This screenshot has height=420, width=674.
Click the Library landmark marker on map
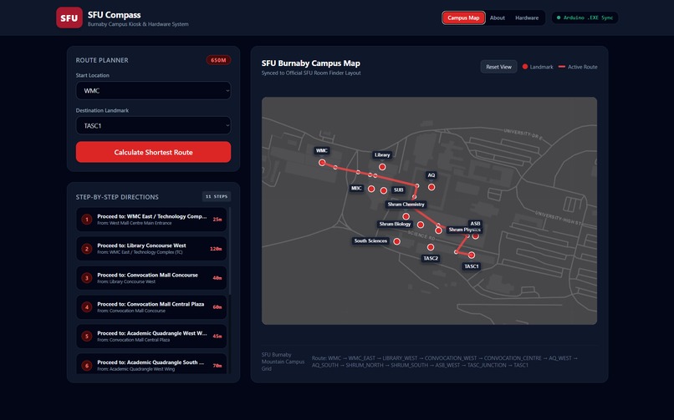(382, 167)
